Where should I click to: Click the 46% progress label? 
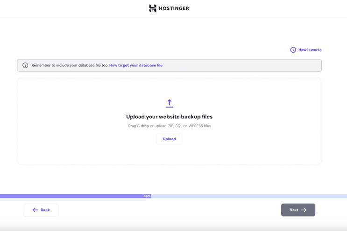[147, 196]
